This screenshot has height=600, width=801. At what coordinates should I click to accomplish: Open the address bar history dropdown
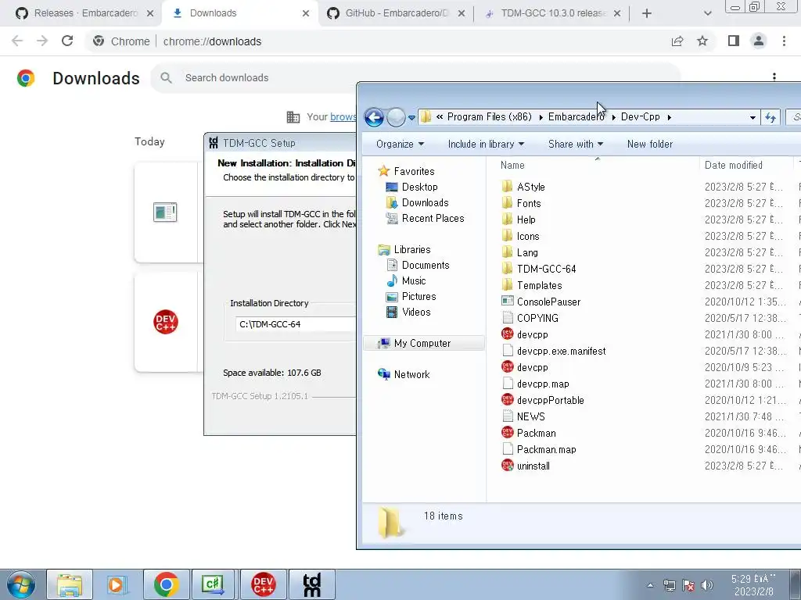click(x=753, y=117)
